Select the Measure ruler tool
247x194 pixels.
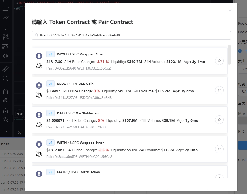click(x=6, y=69)
